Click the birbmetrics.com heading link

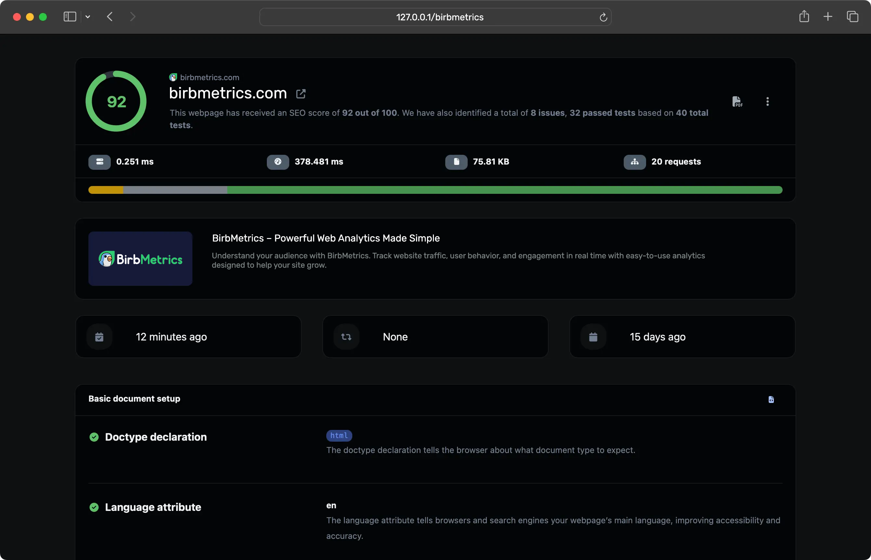coord(227,93)
